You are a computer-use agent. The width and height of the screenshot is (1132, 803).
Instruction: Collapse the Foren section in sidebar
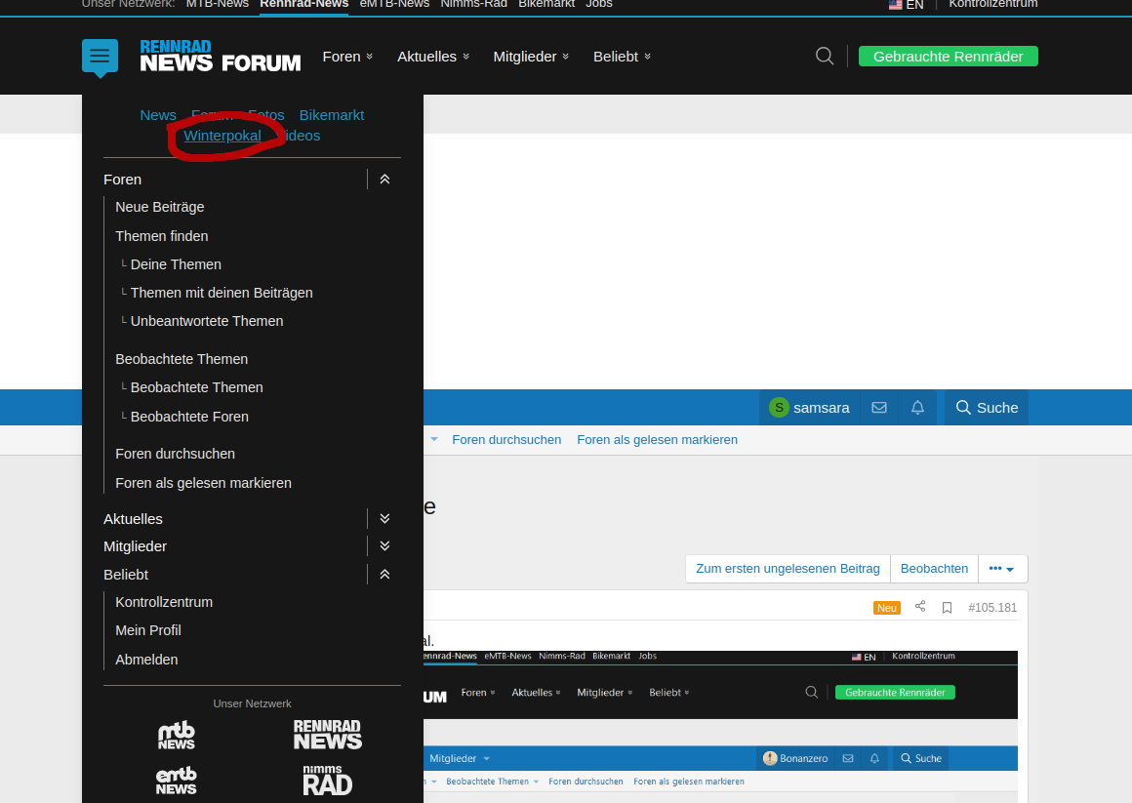click(x=384, y=180)
